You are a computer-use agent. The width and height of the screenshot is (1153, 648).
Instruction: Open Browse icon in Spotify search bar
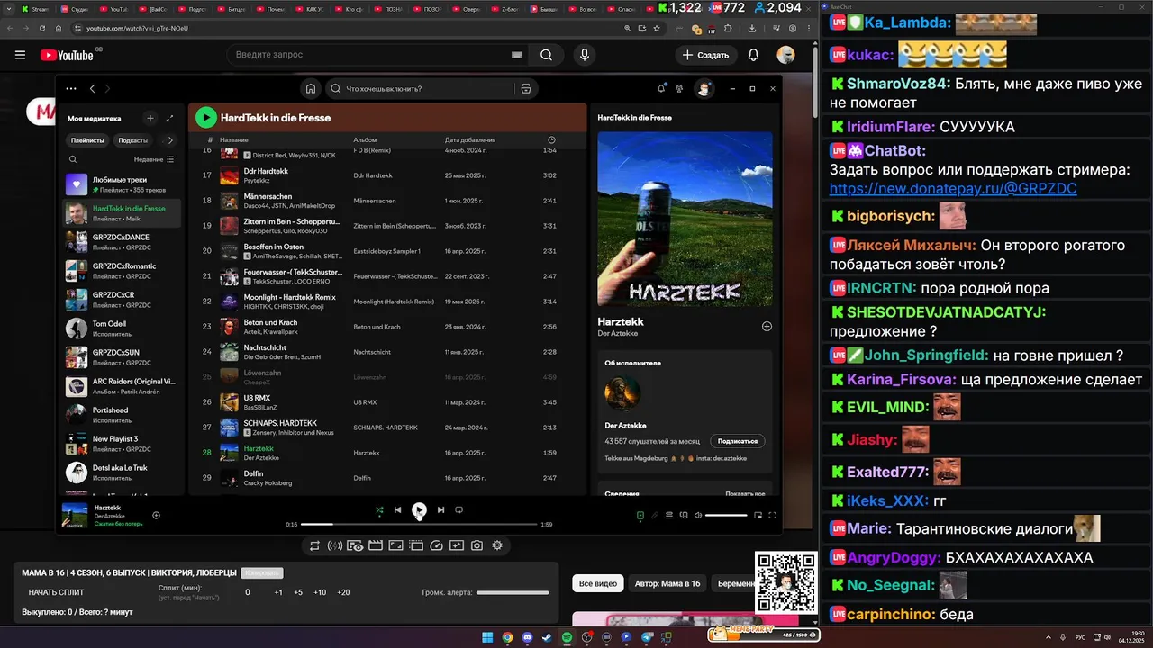tap(526, 88)
